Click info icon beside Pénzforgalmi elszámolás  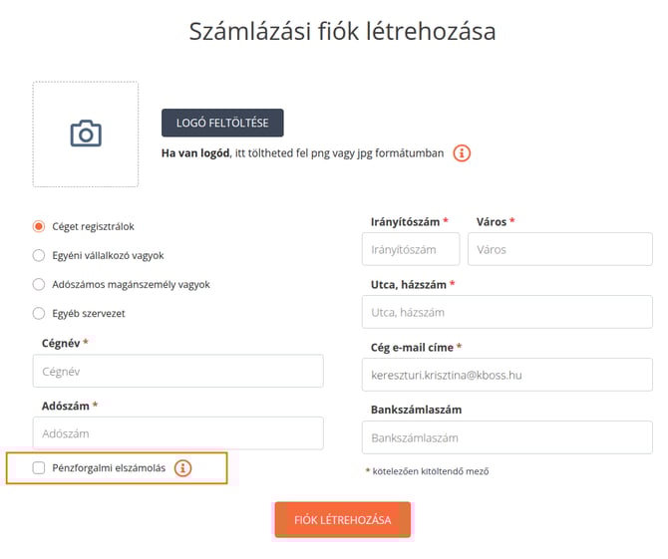(182, 467)
